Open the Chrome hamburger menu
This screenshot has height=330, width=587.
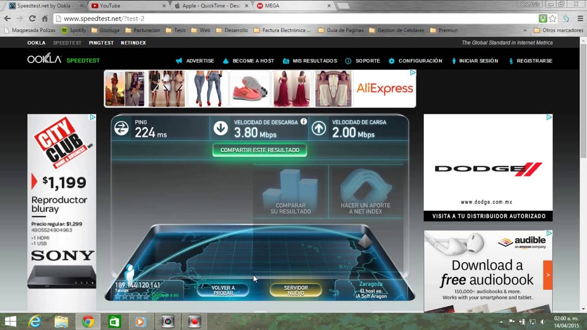(580, 19)
